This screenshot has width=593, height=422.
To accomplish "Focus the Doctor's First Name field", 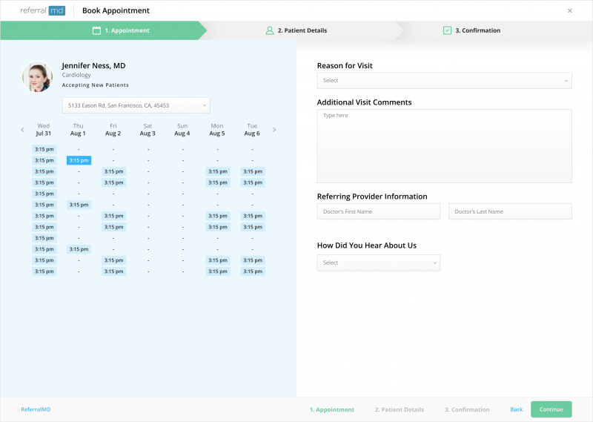I will pyautogui.click(x=379, y=211).
